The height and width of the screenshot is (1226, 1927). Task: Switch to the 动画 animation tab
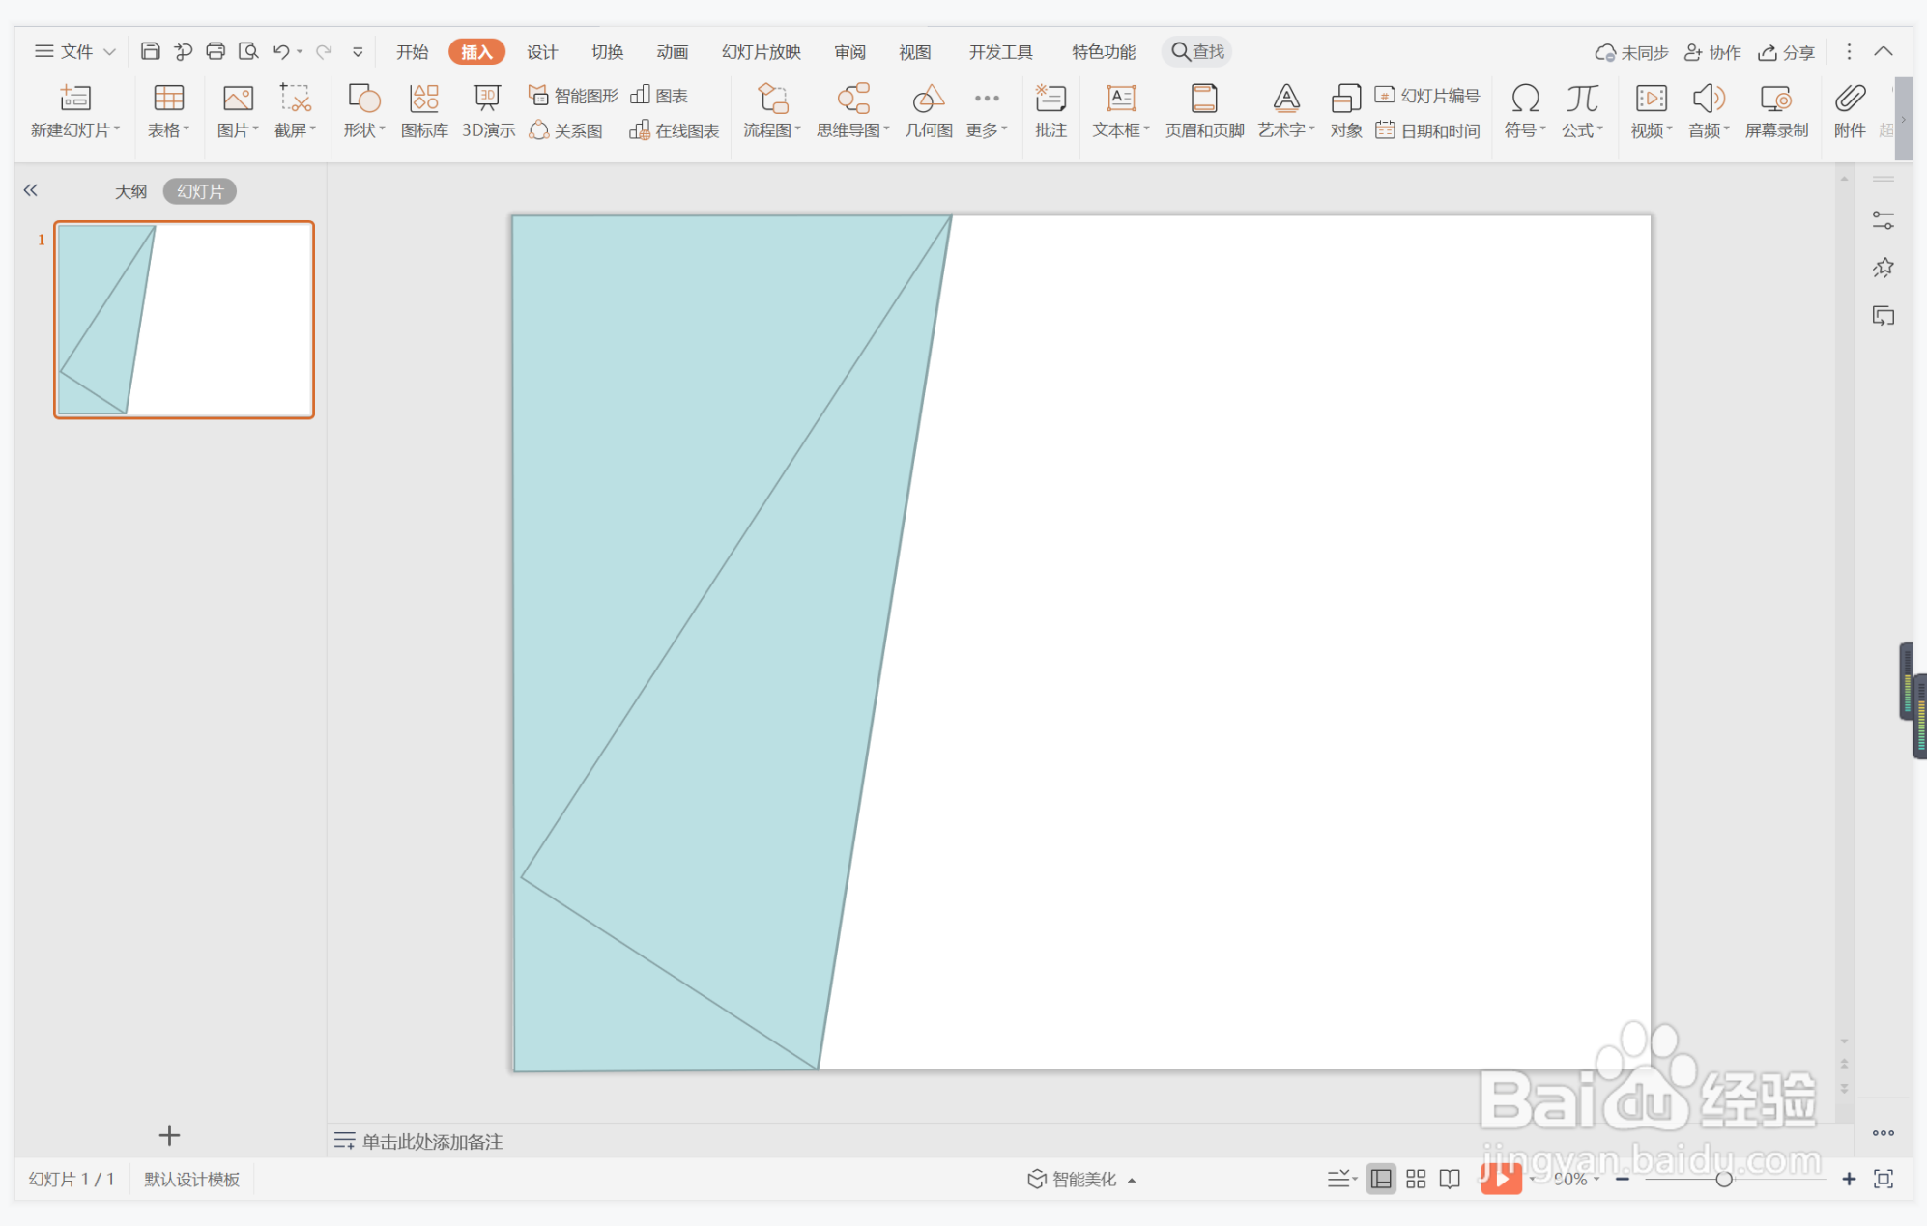[x=672, y=52]
